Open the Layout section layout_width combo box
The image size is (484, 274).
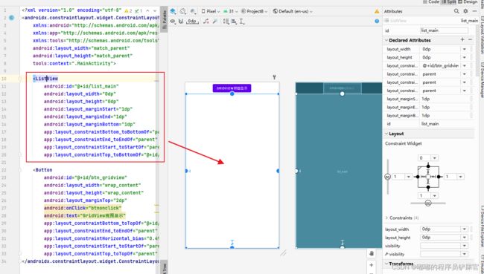coord(444,229)
